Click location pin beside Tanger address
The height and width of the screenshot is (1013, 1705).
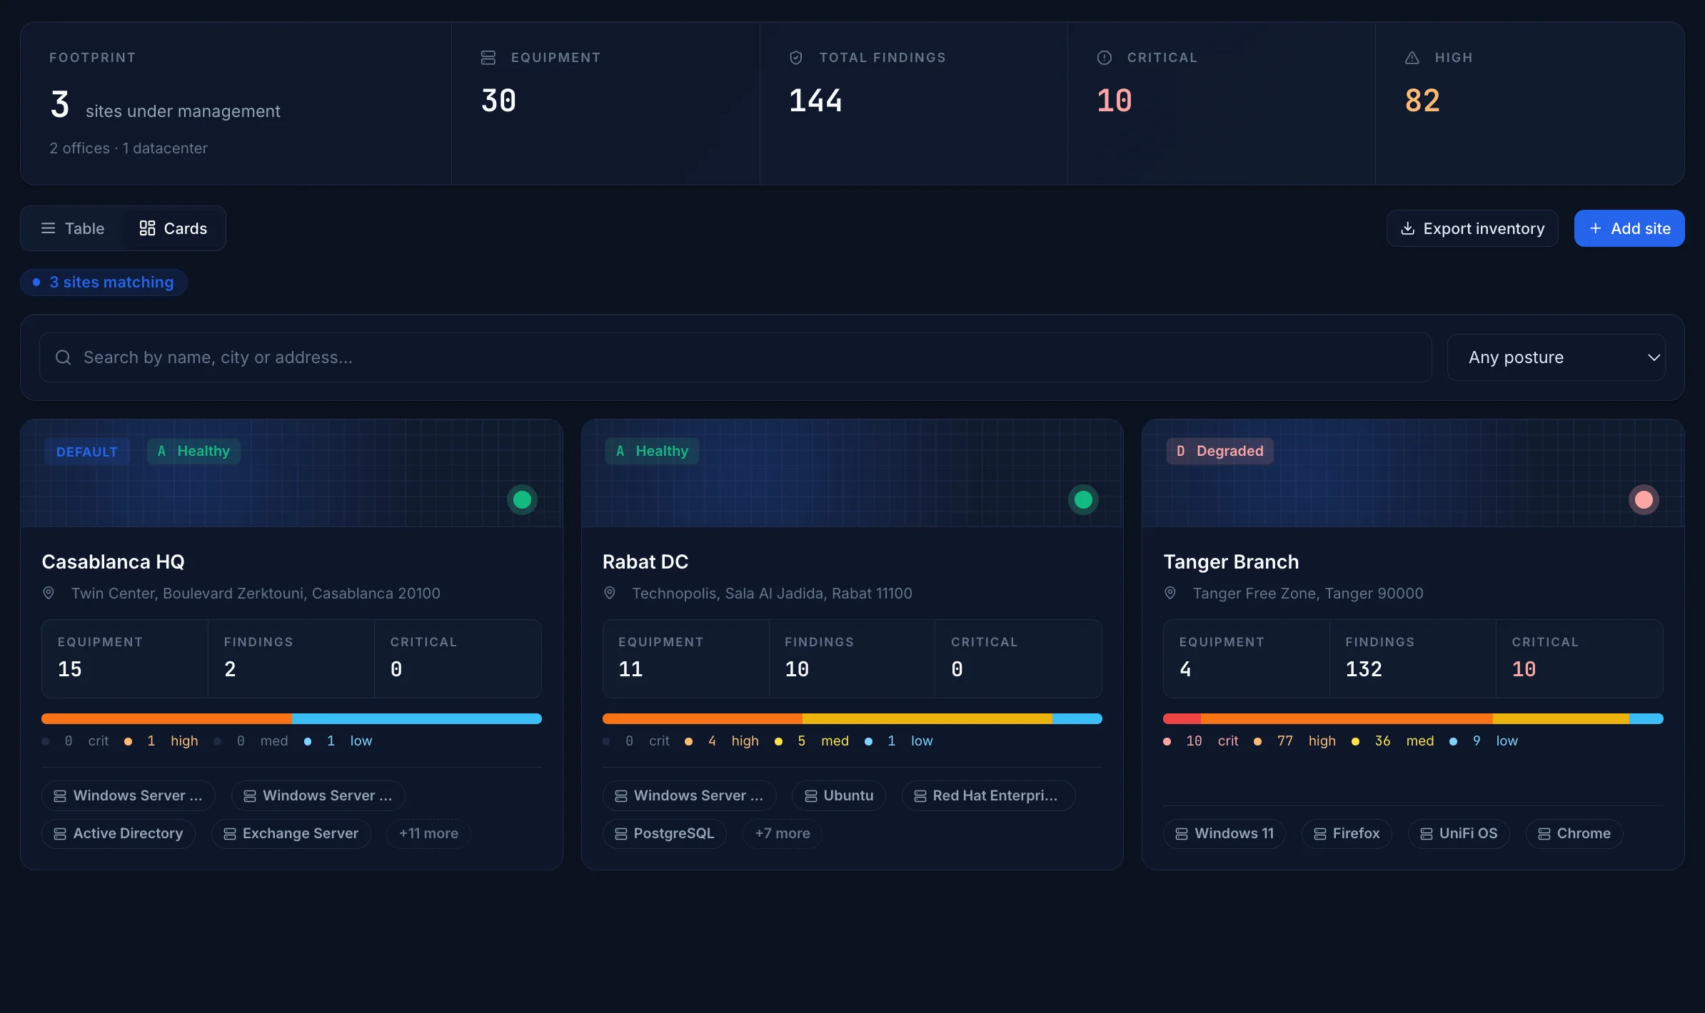pos(1170,594)
